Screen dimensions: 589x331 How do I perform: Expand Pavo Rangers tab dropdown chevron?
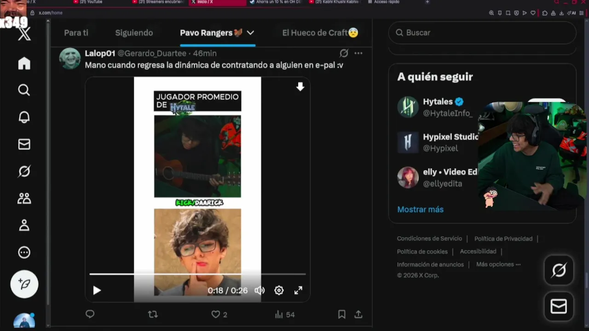pos(250,33)
